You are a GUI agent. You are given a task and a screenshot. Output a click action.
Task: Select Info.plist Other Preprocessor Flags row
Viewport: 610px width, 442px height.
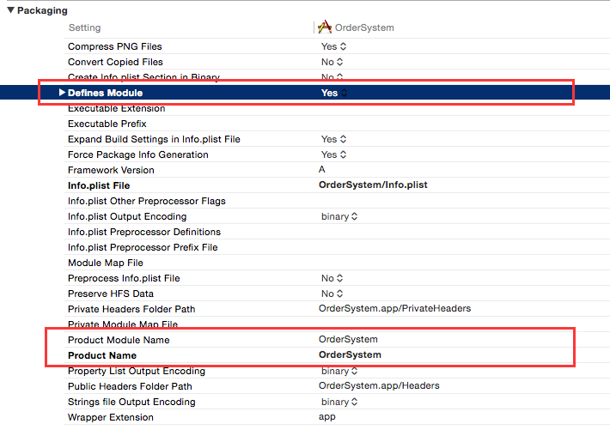337,201
